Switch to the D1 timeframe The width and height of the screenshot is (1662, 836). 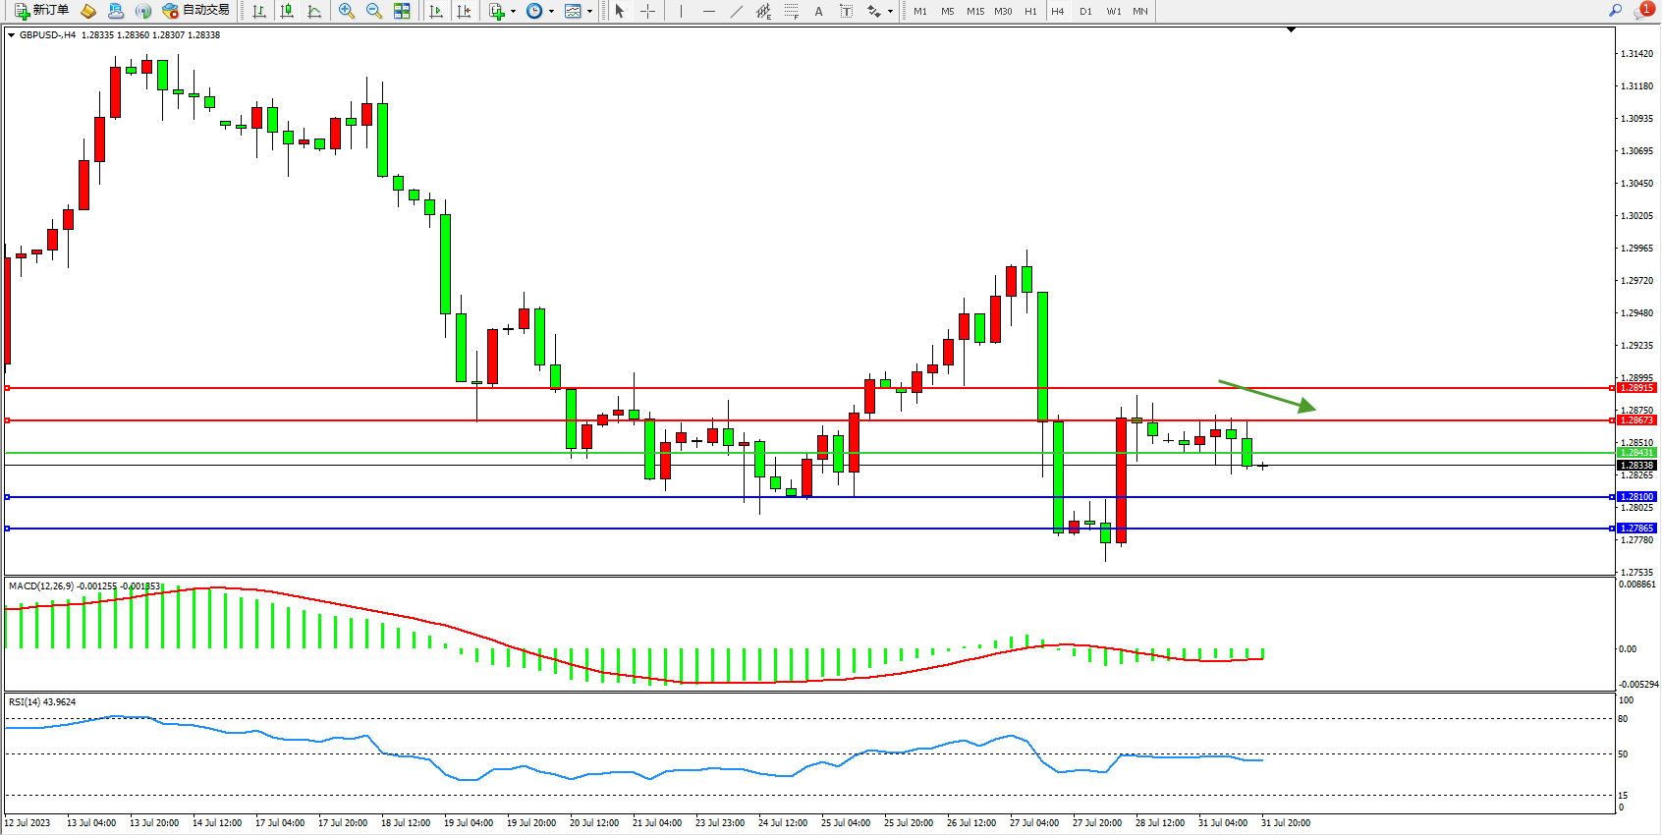pyautogui.click(x=1085, y=12)
